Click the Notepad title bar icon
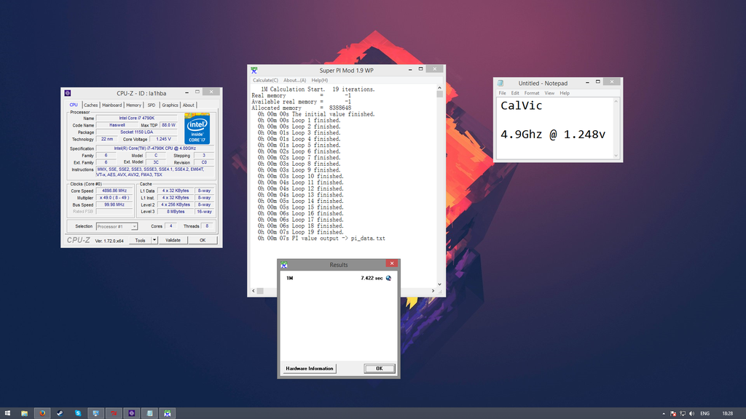 [x=500, y=83]
